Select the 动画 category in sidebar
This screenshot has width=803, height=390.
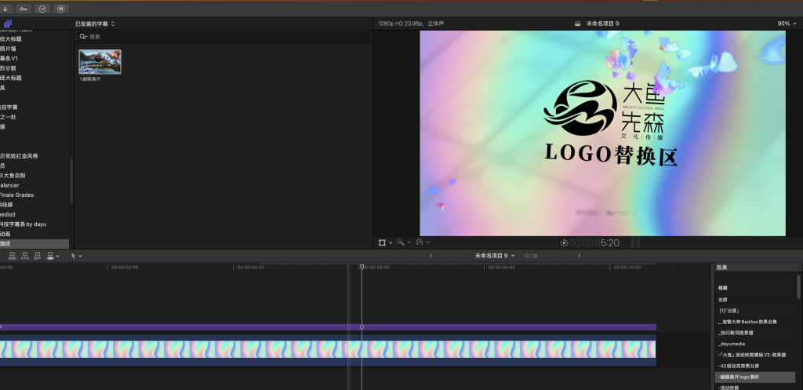[5, 234]
